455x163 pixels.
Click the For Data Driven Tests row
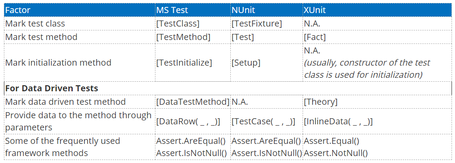point(228,88)
